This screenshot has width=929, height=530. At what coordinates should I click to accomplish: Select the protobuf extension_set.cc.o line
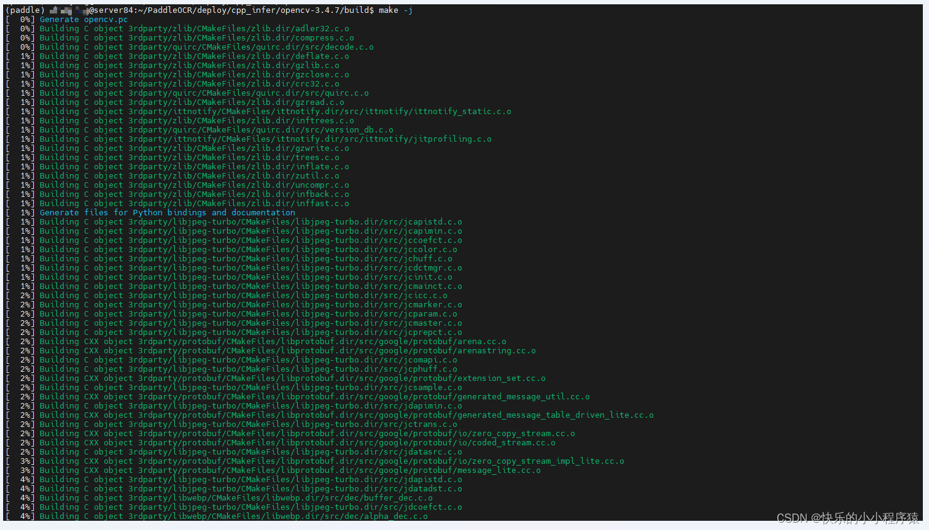pyautogui.click(x=276, y=378)
